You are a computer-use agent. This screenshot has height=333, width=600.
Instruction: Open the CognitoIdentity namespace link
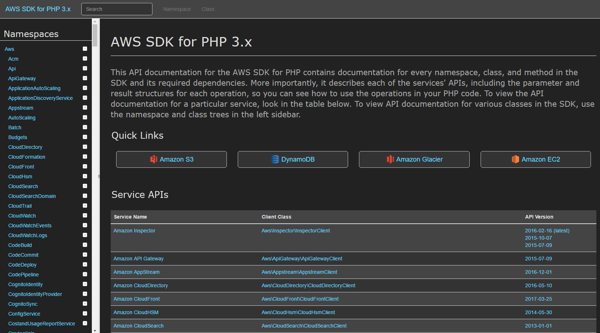tap(25, 284)
